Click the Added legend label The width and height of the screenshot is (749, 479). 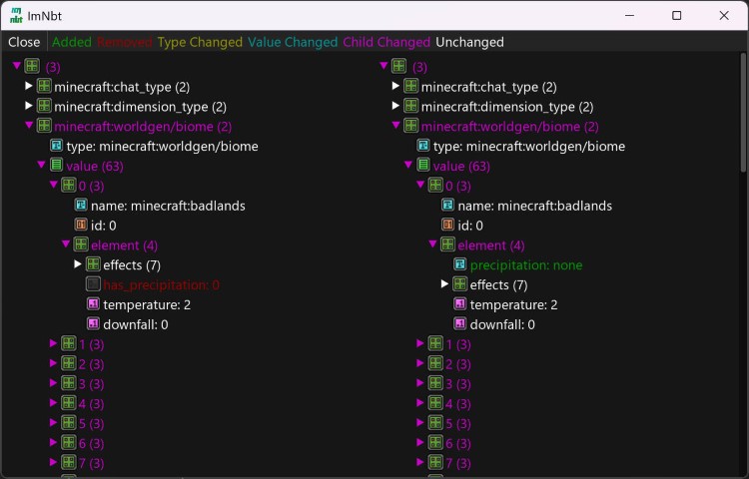72,42
